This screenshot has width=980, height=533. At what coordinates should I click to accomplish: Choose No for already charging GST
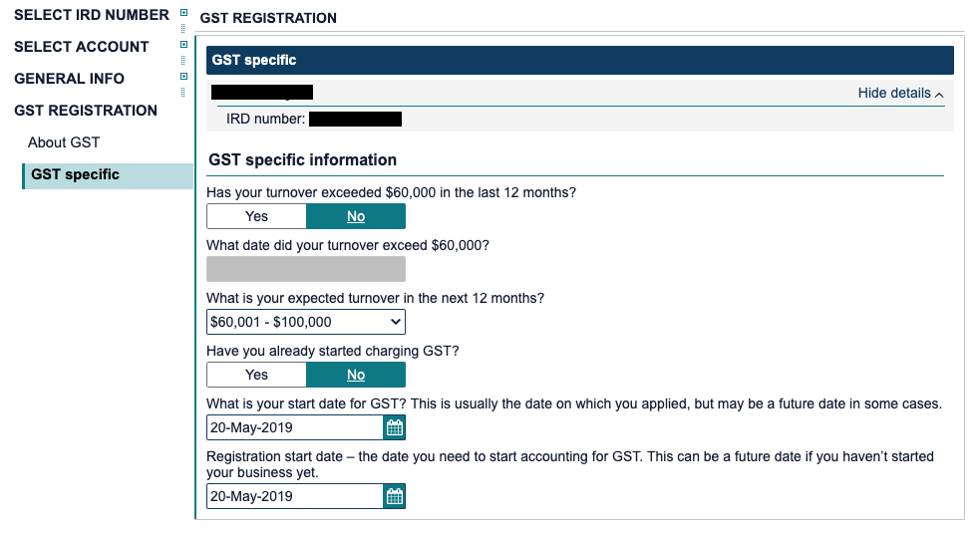(x=356, y=375)
